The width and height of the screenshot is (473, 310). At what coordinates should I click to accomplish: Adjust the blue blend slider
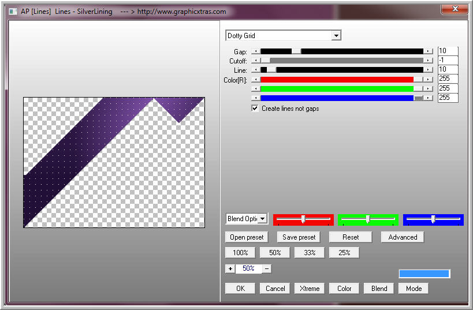433,219
